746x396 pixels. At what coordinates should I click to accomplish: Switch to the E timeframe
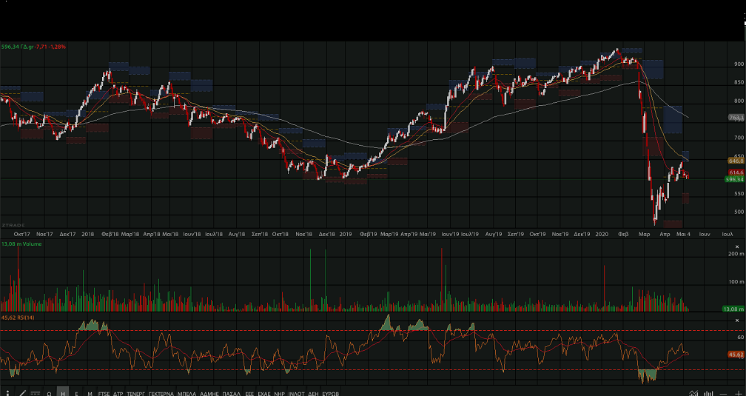(76, 393)
